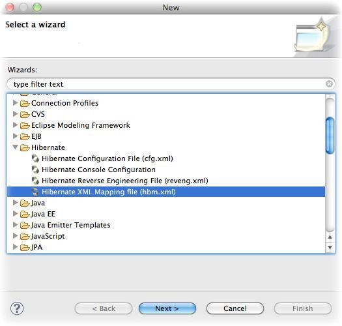
Task: Expand the CVS category
Action: [15, 113]
